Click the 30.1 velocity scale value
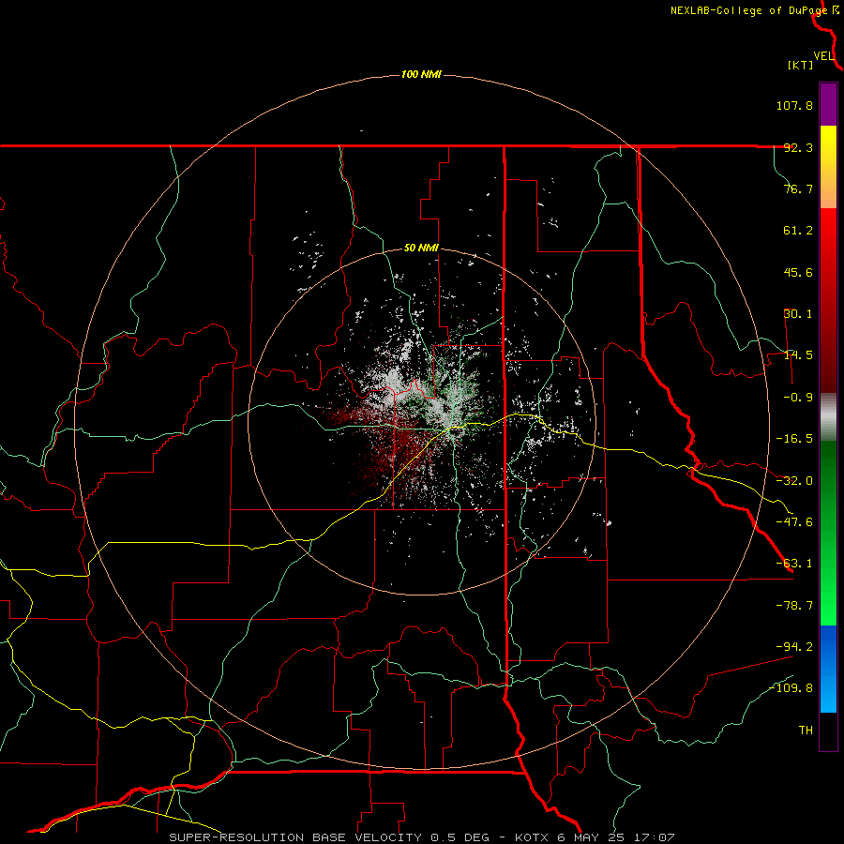The width and height of the screenshot is (844, 844). pos(798,314)
